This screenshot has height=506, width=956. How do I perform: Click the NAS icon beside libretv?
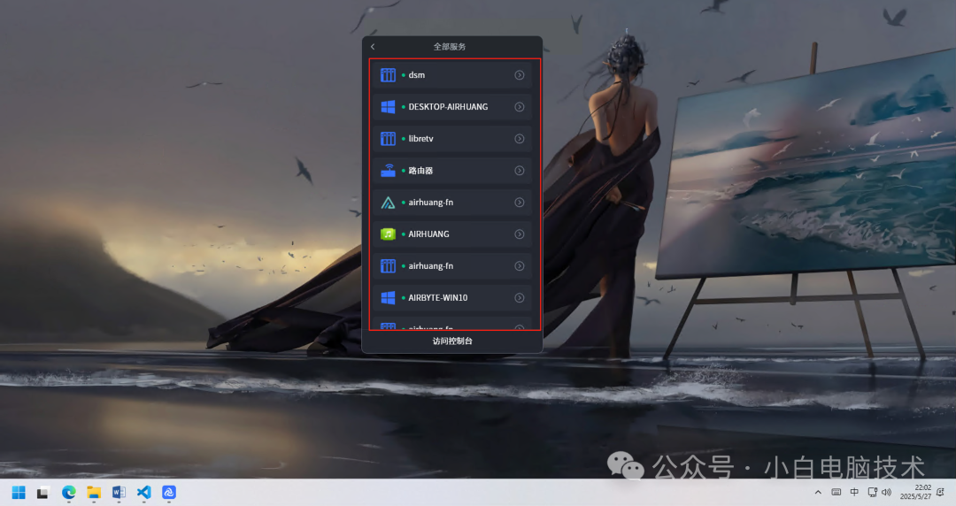tap(388, 138)
